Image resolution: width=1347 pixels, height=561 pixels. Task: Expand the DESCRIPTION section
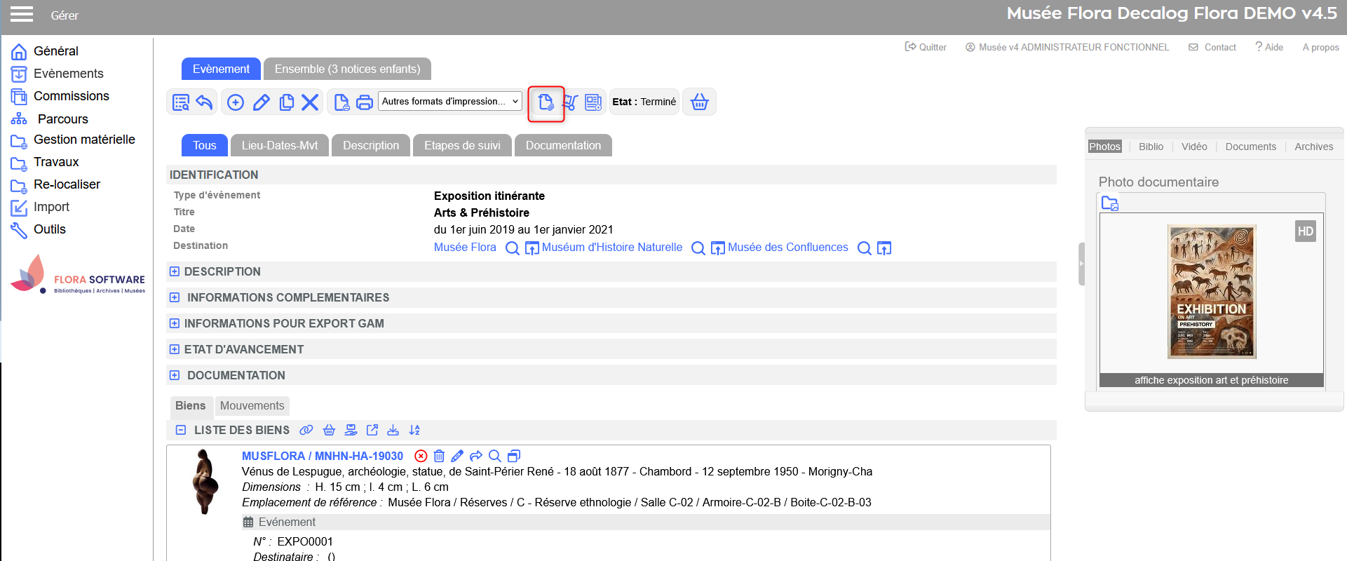pyautogui.click(x=175, y=271)
